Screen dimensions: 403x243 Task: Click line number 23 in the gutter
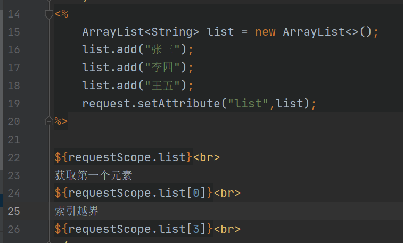[x=14, y=175]
